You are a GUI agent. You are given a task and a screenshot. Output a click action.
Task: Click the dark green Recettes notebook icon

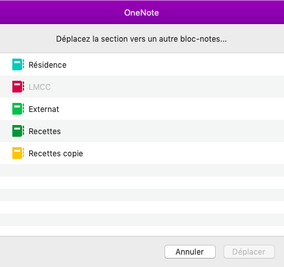(x=18, y=131)
